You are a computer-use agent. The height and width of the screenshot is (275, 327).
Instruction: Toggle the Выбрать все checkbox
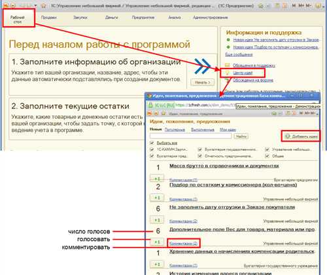coord(152,143)
